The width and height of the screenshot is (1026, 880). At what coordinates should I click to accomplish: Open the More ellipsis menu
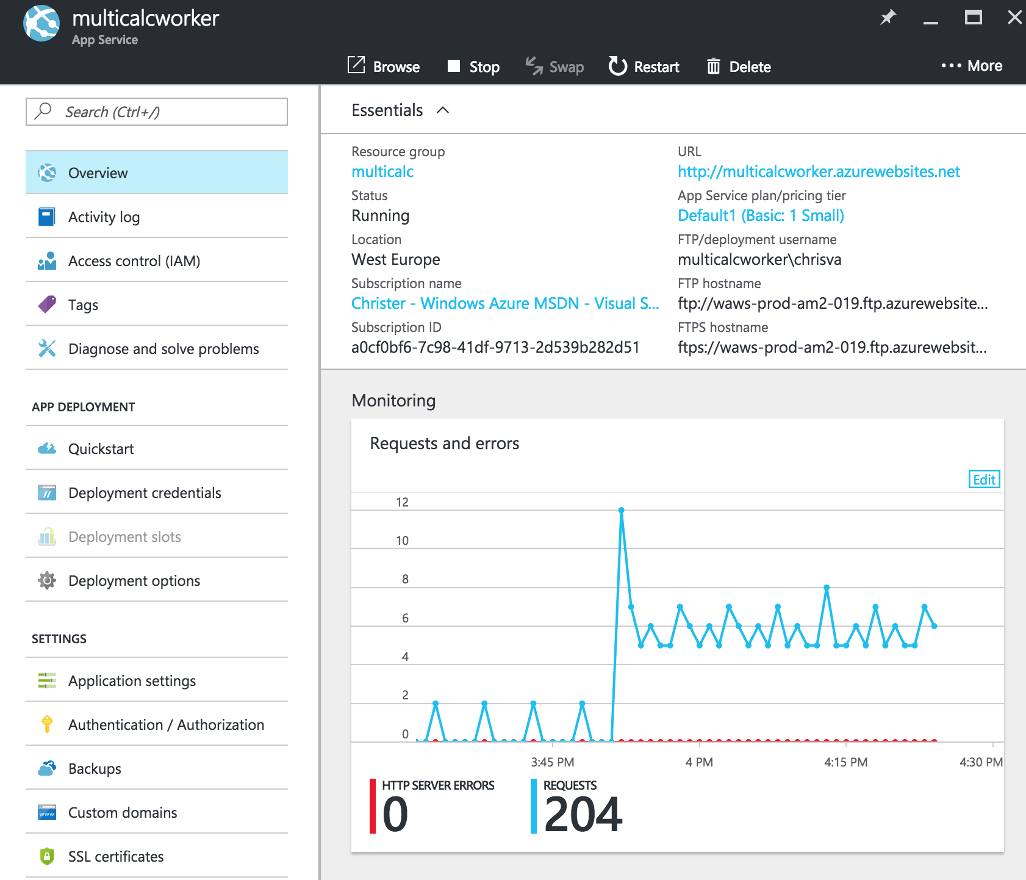click(972, 66)
